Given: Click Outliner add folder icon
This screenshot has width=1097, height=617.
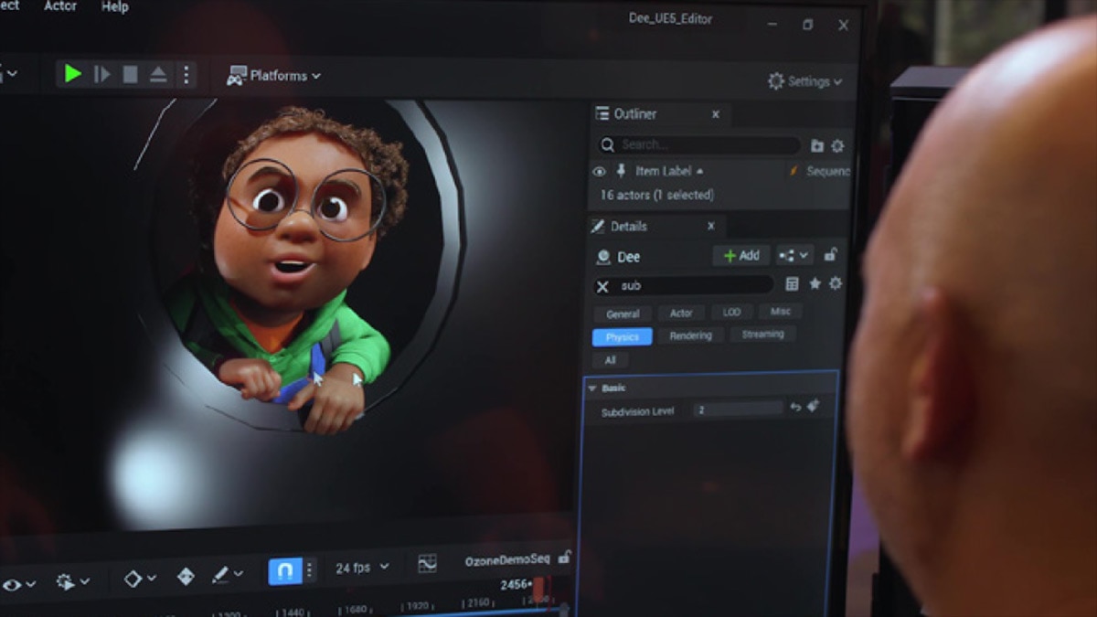Looking at the screenshot, I should coord(817,145).
